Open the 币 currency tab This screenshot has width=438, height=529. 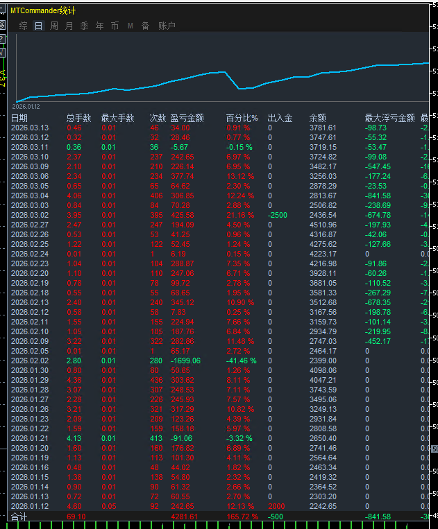pos(115,26)
